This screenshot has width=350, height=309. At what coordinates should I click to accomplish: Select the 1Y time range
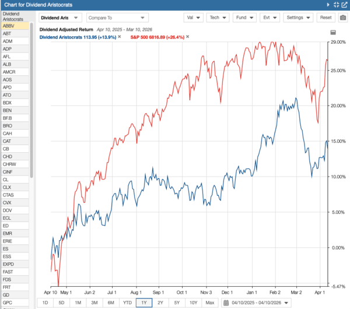coord(143,303)
